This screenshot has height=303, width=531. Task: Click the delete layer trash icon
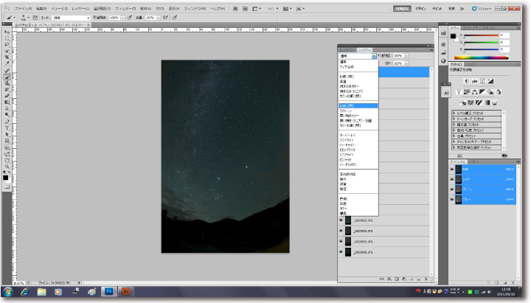point(426,279)
